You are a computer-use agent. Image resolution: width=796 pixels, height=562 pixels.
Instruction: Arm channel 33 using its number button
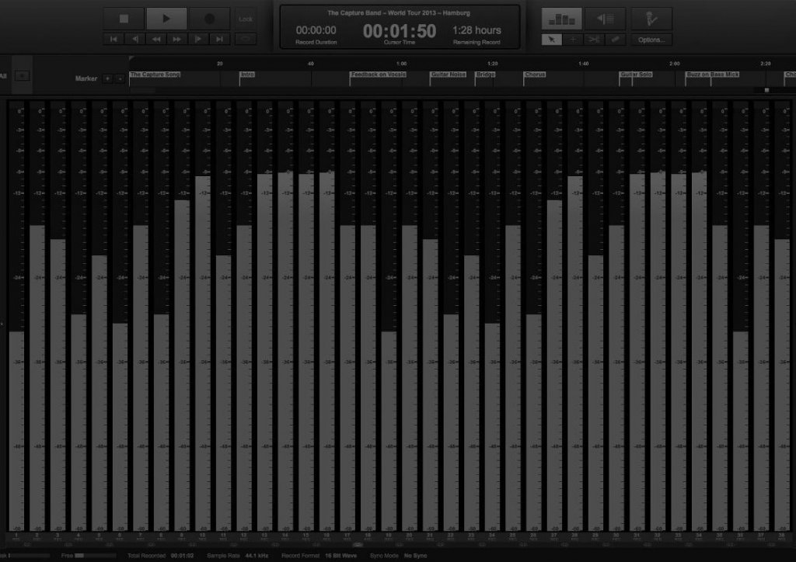pyautogui.click(x=678, y=536)
